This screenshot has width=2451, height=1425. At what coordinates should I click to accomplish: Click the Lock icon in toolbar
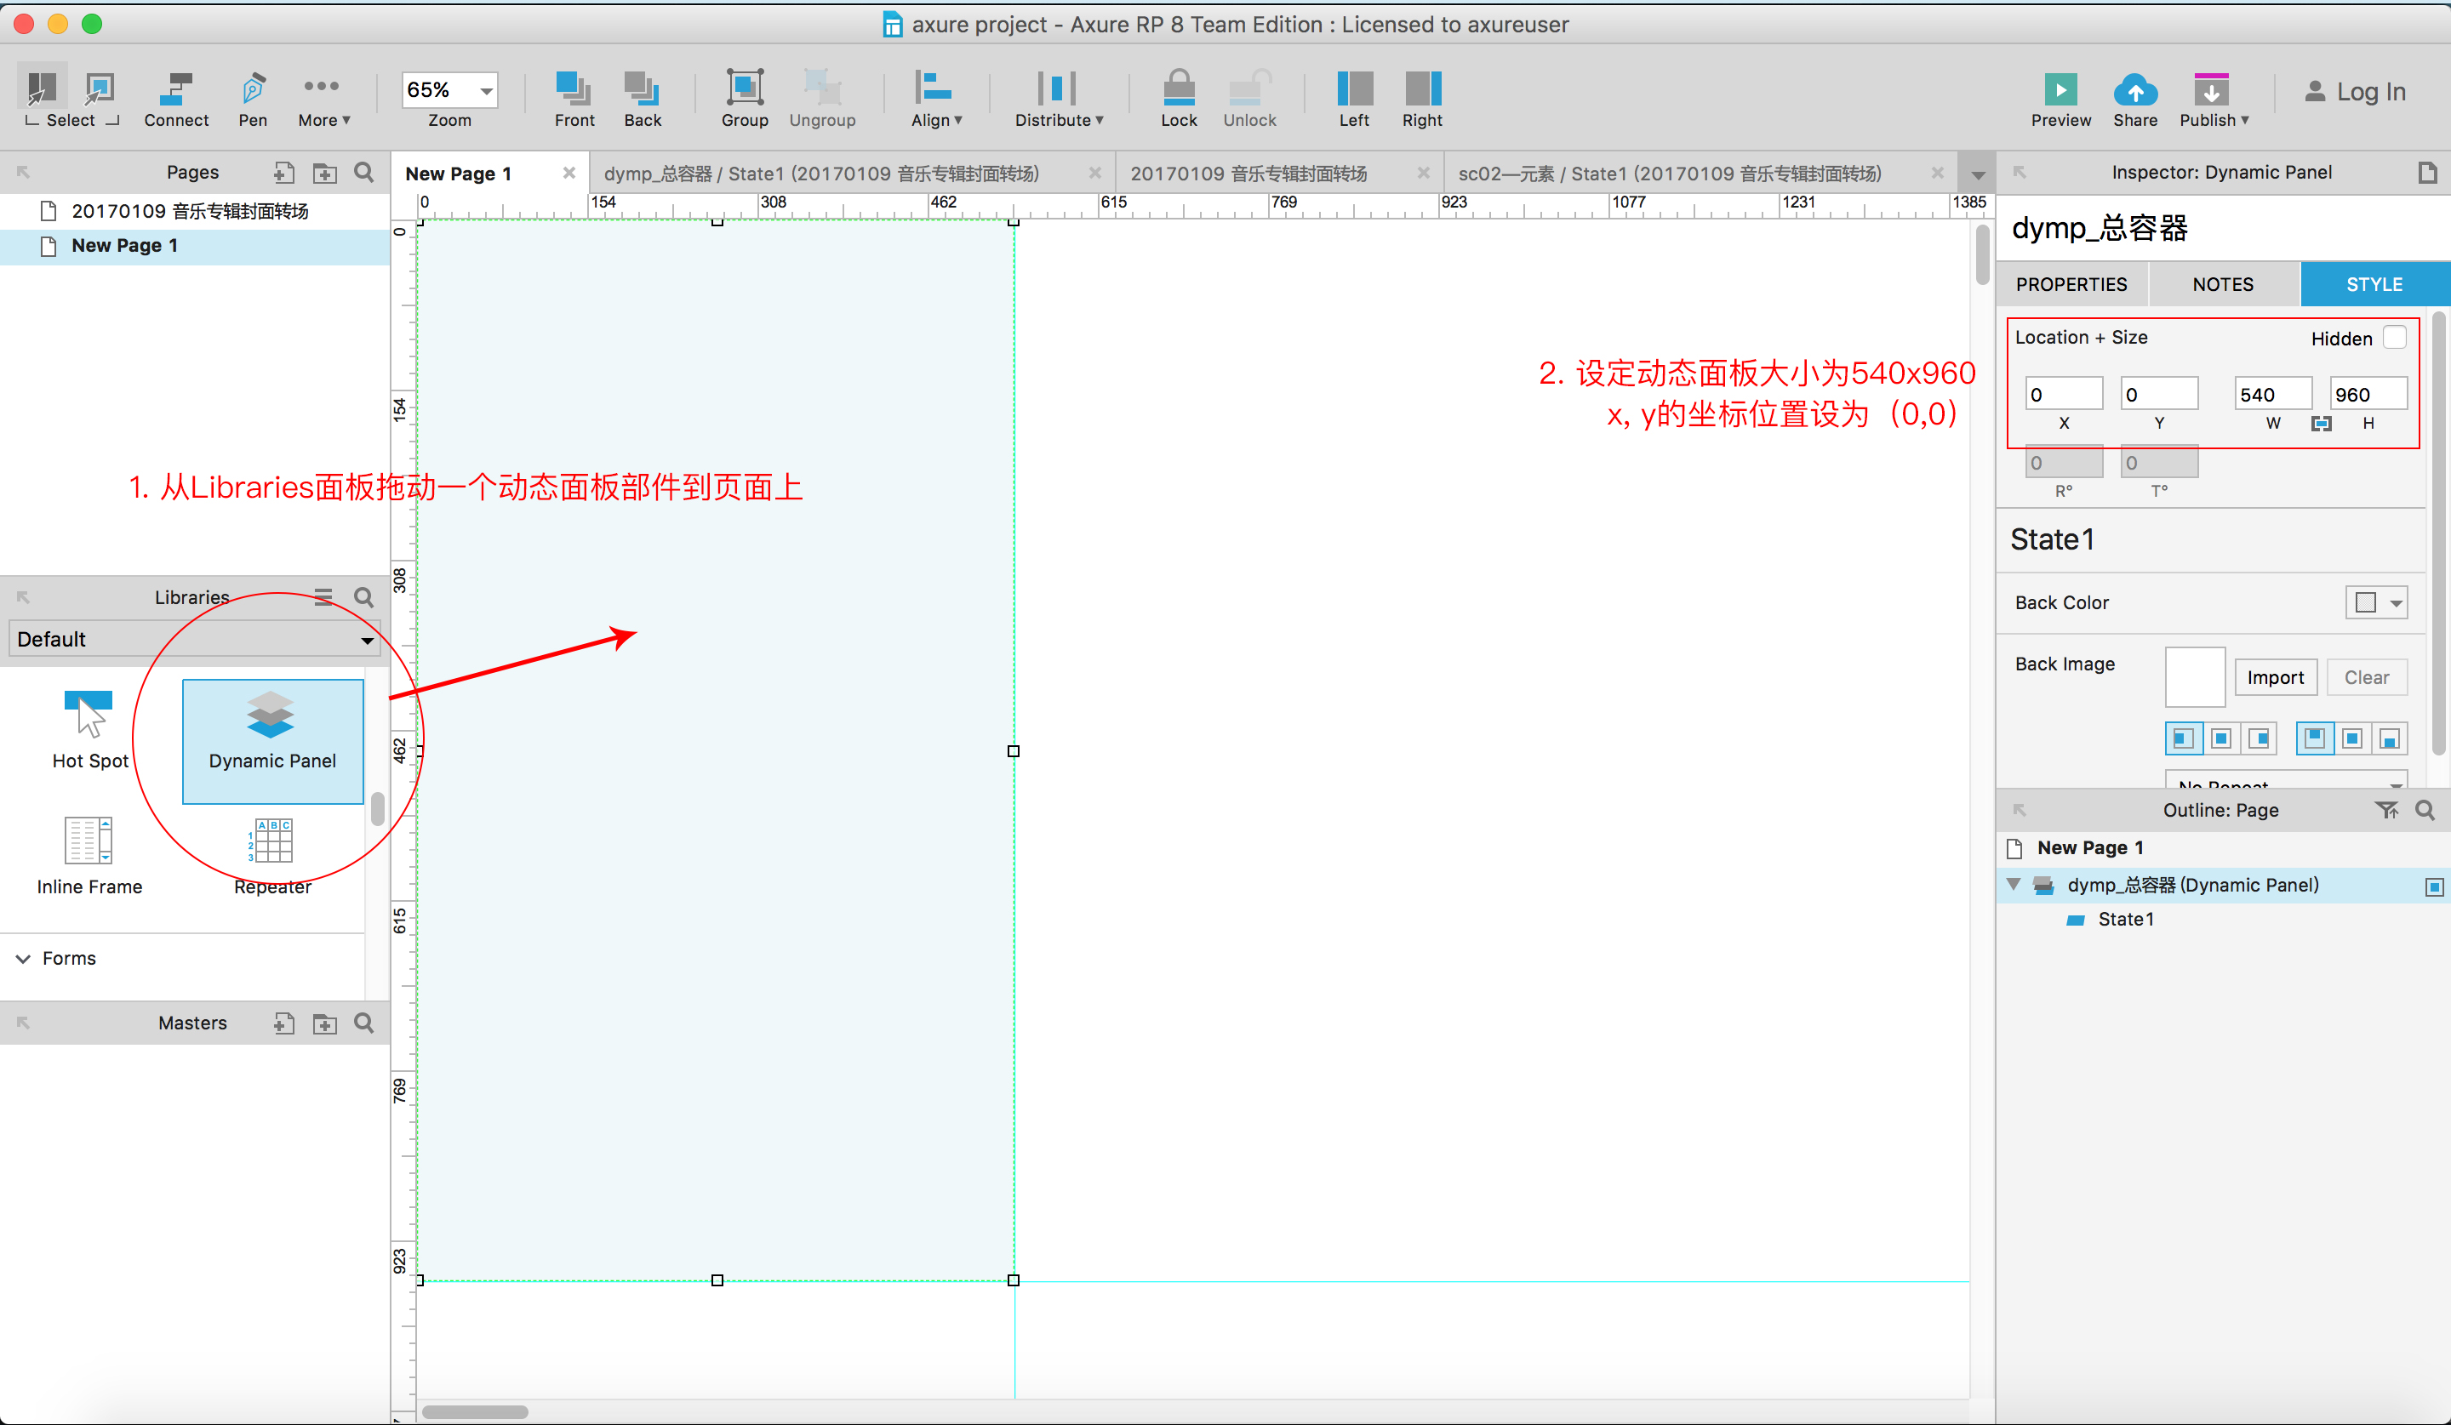coord(1178,98)
